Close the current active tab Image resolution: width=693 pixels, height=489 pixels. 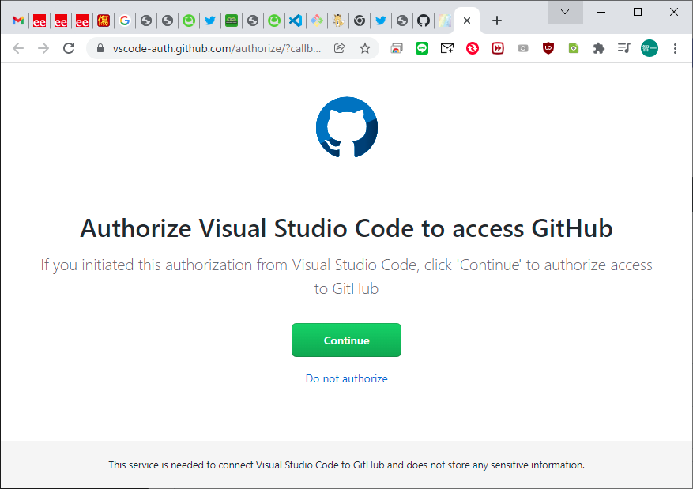click(x=467, y=21)
